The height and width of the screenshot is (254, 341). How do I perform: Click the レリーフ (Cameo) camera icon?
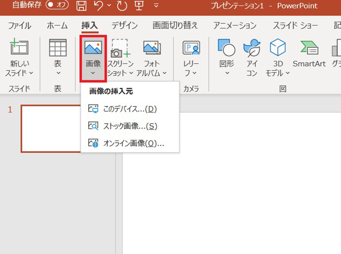191,48
